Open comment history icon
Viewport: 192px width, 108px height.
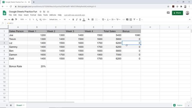[168, 13]
